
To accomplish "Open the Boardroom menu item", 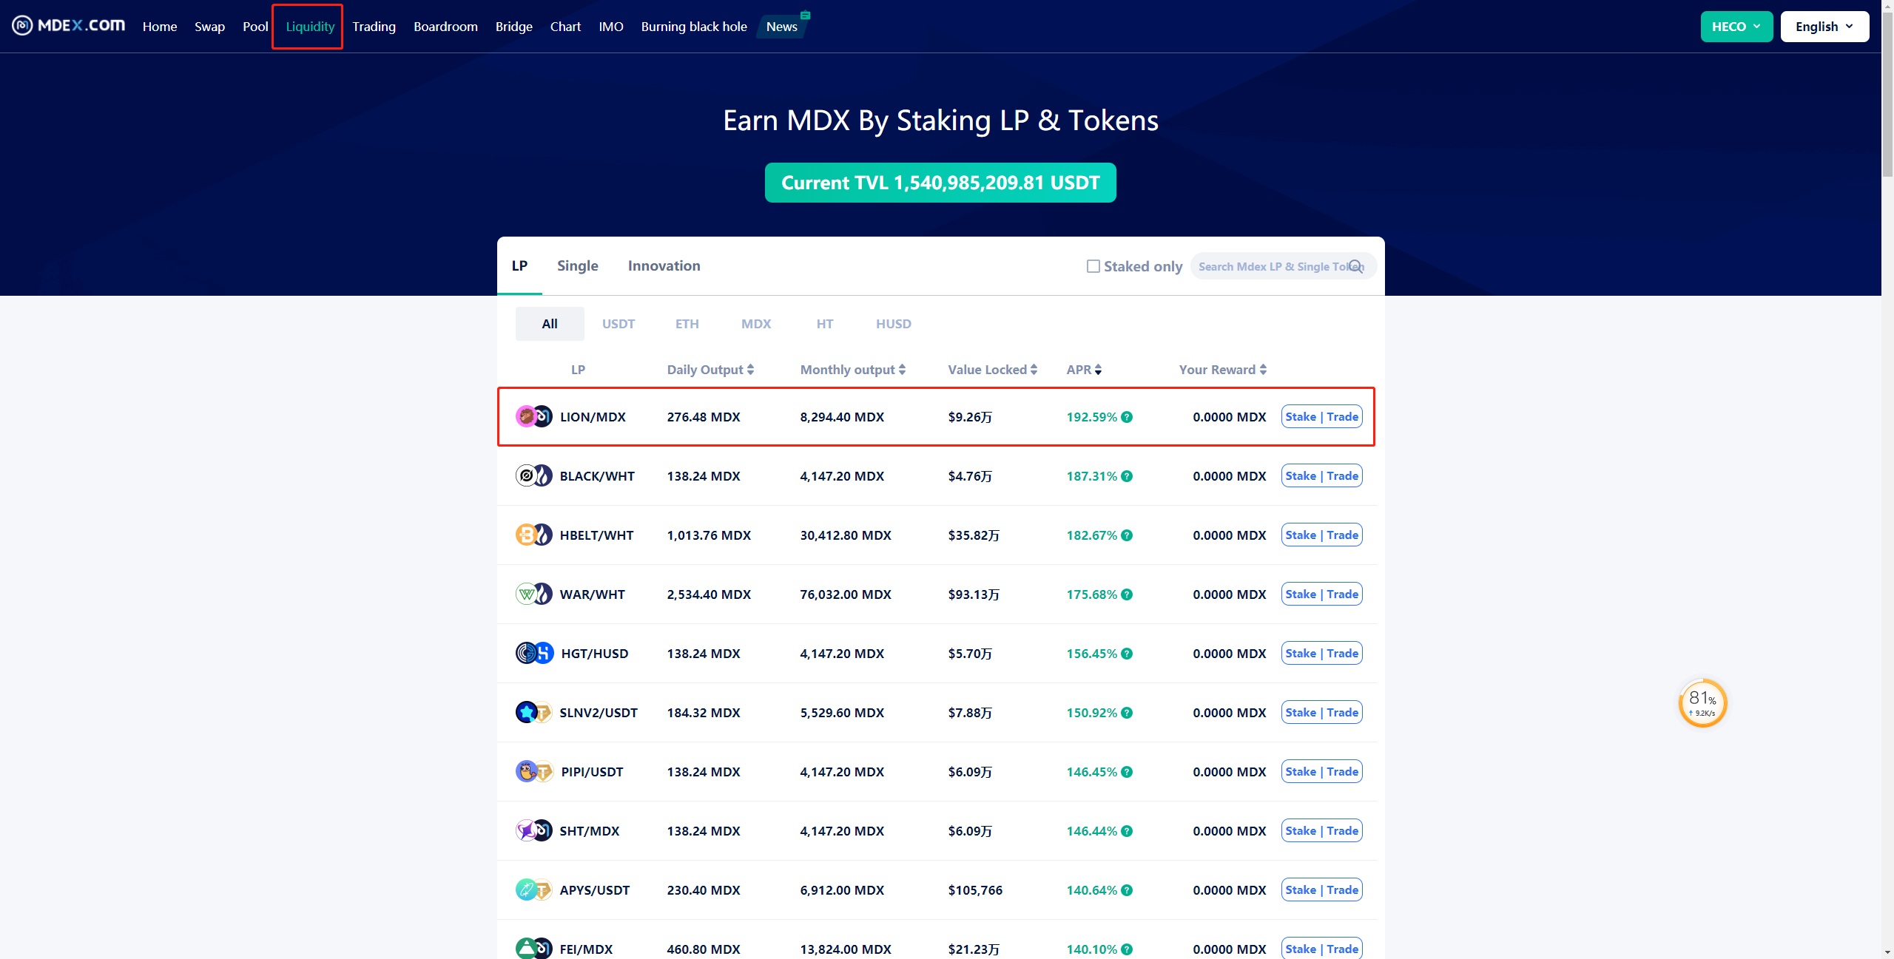I will click(x=445, y=27).
